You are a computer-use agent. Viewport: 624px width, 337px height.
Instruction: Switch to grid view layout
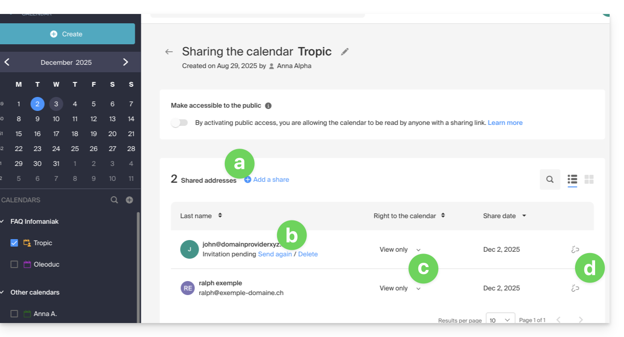(x=589, y=179)
